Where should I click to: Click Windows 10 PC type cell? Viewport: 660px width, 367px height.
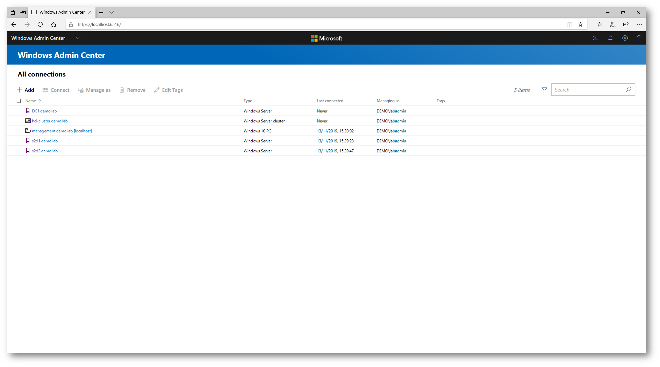[257, 131]
